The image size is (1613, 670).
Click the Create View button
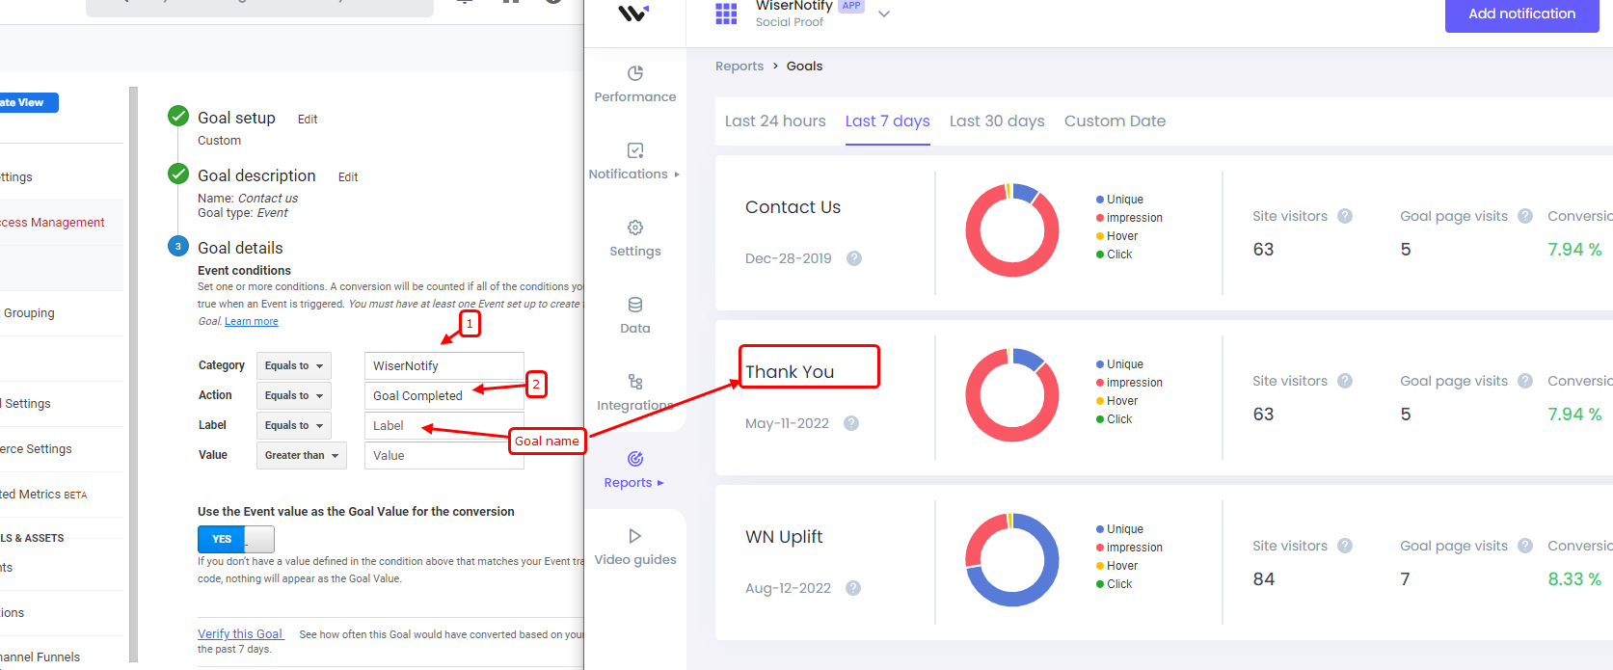click(29, 102)
